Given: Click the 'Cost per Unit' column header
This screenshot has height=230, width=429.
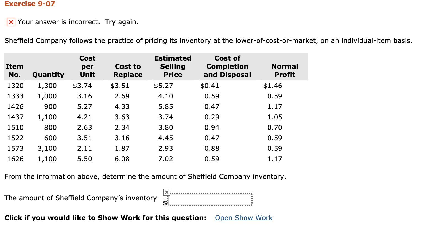Looking at the screenshot, I should point(87,66).
